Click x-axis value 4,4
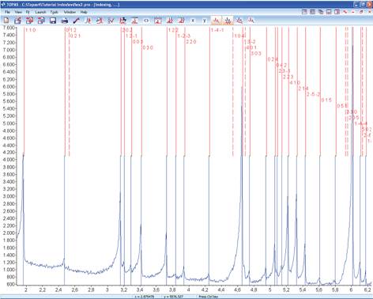373x299 pixels. 221,290
